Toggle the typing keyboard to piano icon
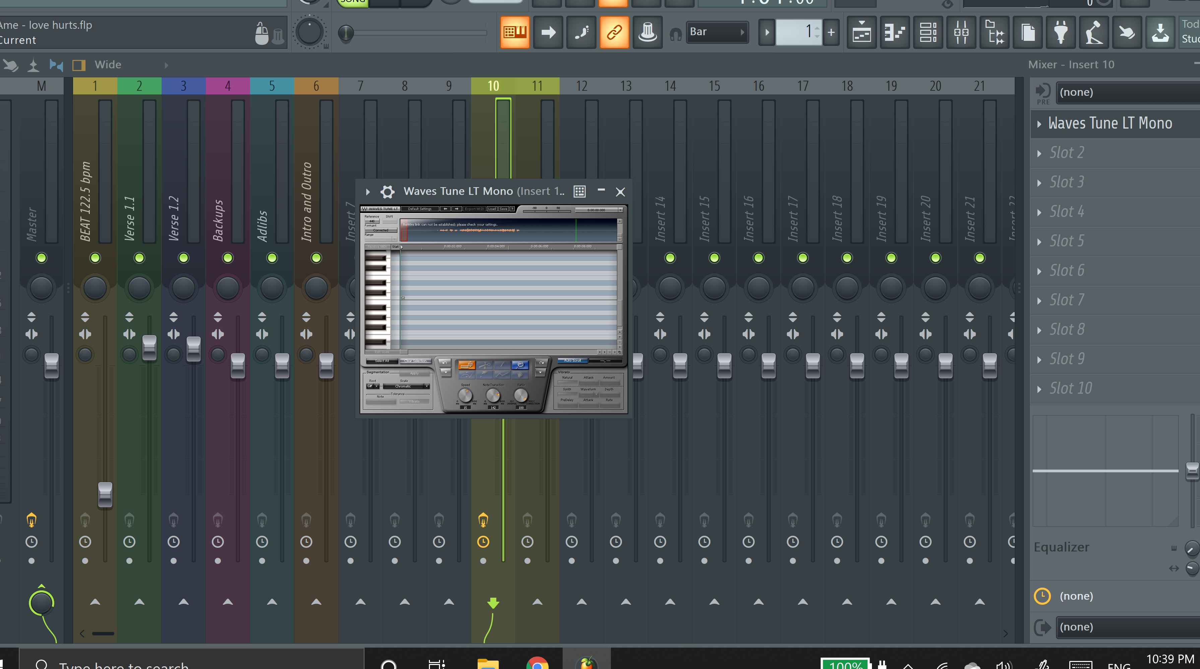1200x669 pixels. 515,32
